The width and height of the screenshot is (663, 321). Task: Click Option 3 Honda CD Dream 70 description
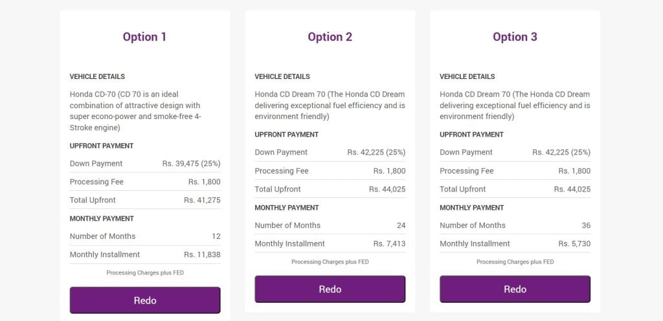click(x=515, y=105)
